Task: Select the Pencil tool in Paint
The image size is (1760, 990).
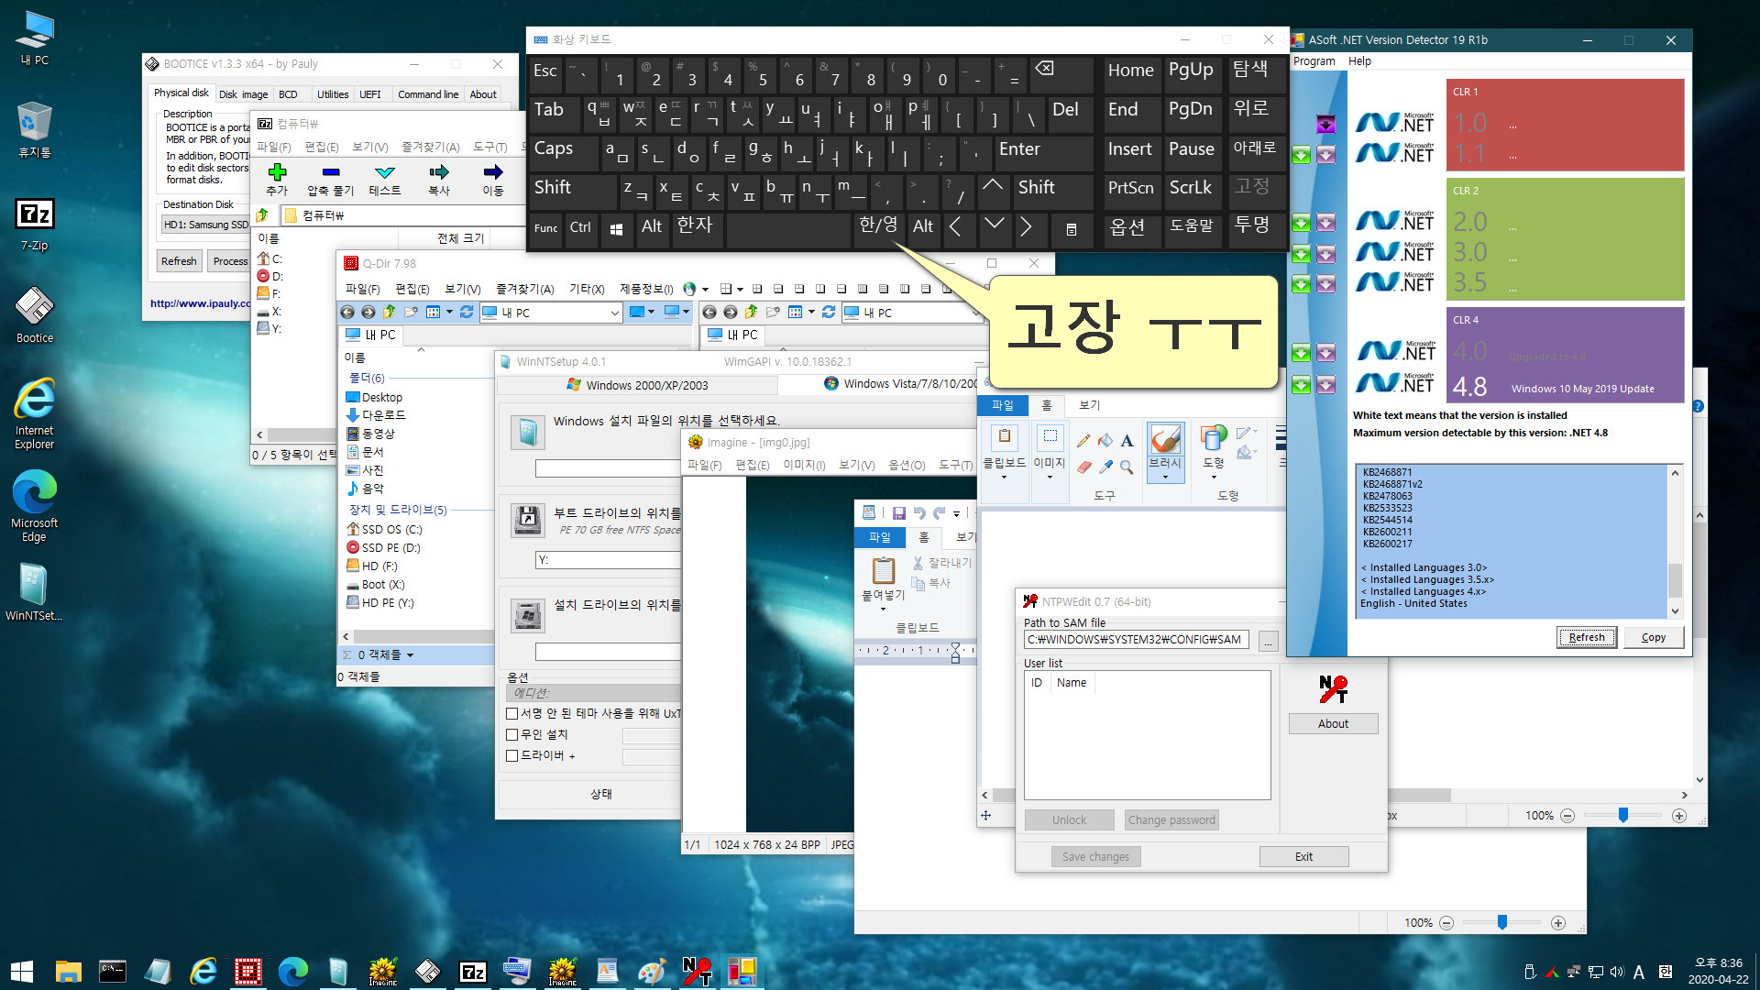Action: point(1083,441)
